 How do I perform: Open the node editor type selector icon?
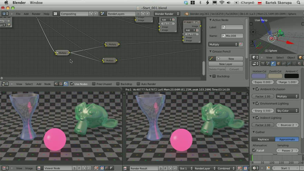[5, 84]
